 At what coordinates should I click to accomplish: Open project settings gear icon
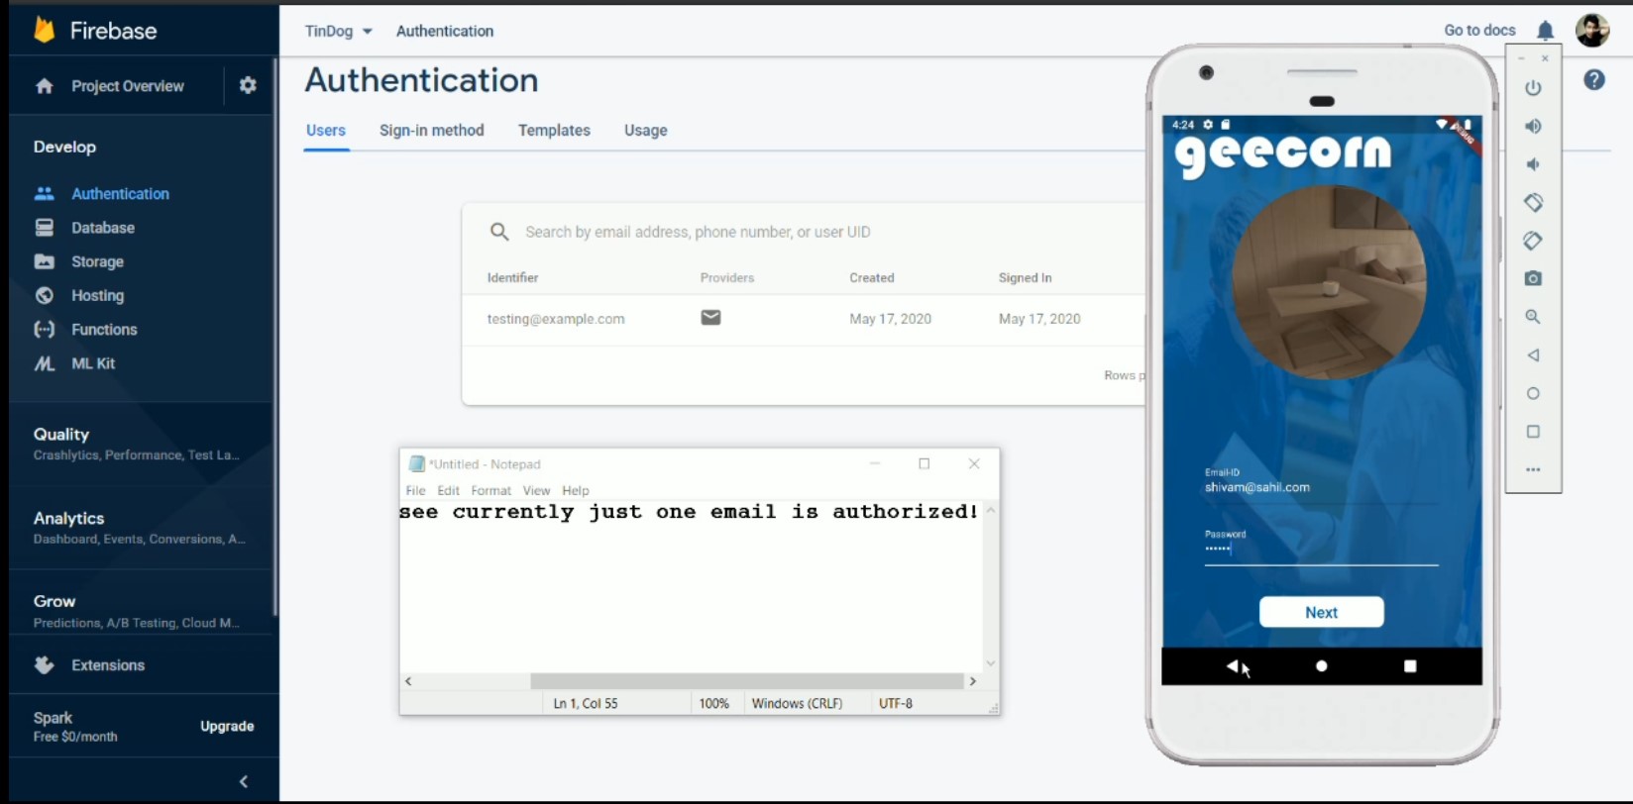click(x=248, y=85)
